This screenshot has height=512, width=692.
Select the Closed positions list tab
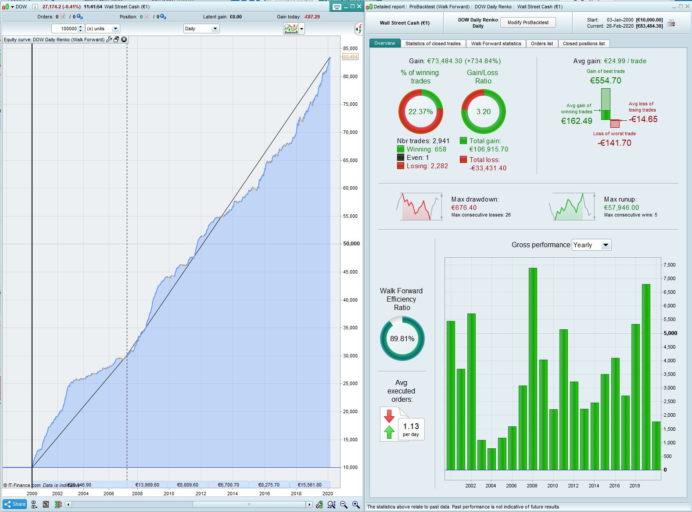pos(584,43)
